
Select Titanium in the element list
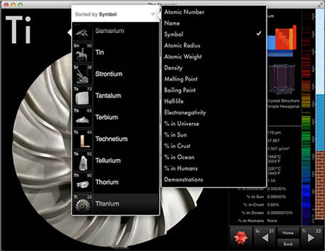(115, 204)
